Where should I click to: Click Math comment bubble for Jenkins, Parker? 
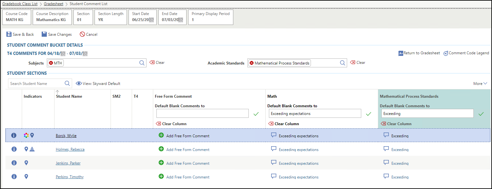tap(274, 163)
